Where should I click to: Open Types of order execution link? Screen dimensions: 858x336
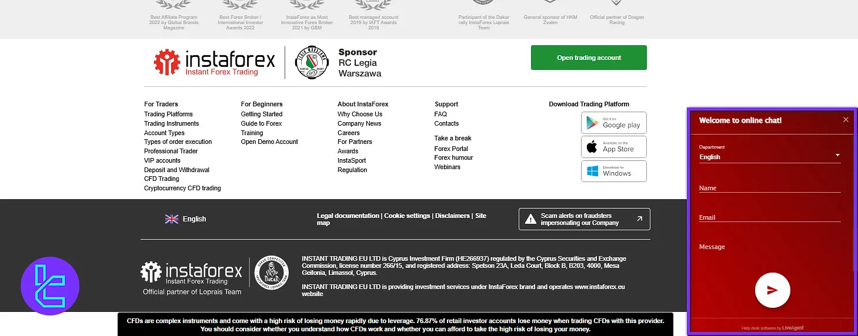pos(178,142)
